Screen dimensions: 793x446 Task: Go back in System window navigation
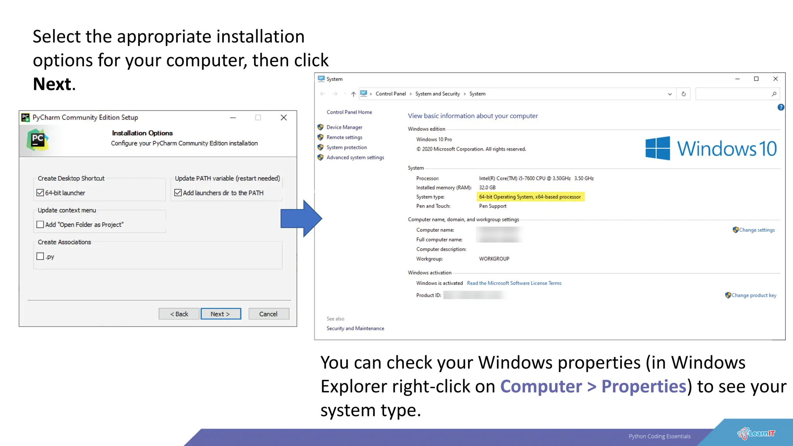pyautogui.click(x=323, y=94)
